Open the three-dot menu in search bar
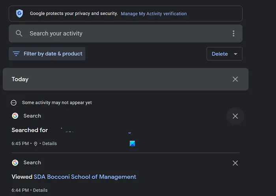 pyautogui.click(x=233, y=34)
